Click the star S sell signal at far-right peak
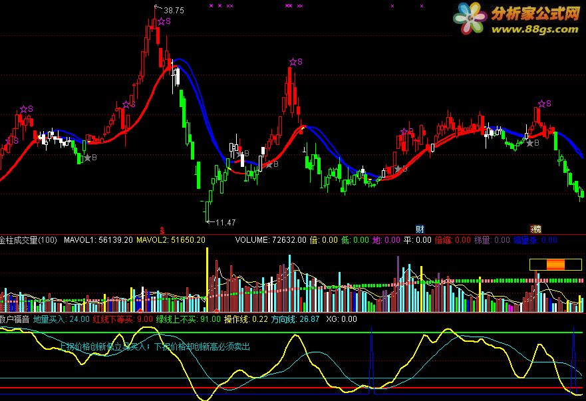Image resolution: width=586 pixels, height=401 pixels. click(544, 104)
